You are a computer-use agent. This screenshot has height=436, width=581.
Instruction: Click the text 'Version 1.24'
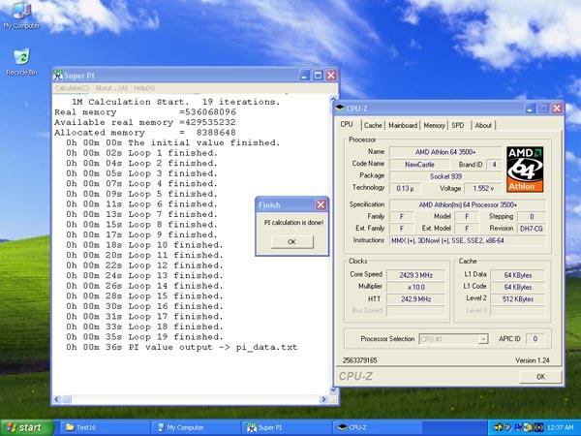point(532,360)
